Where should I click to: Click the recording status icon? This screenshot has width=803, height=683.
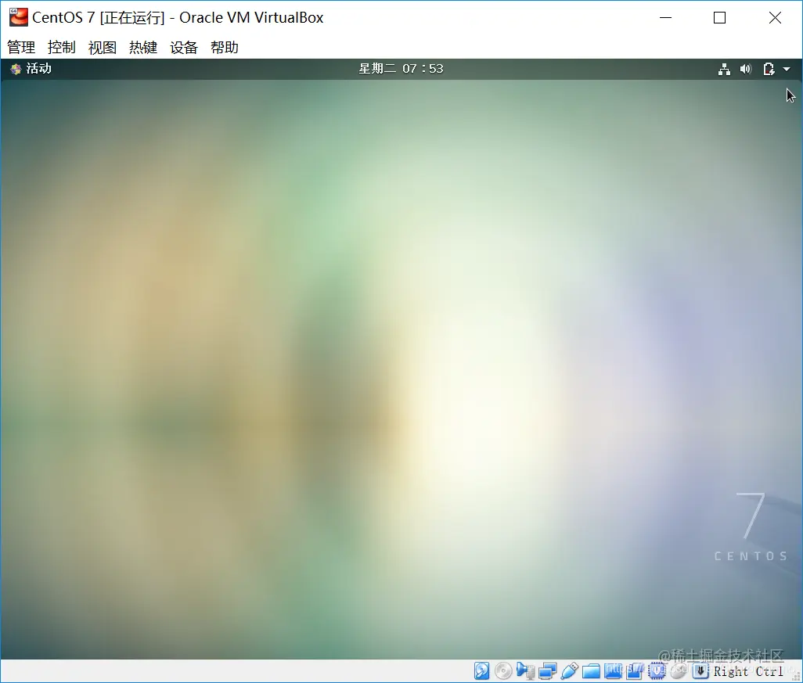[x=635, y=670]
